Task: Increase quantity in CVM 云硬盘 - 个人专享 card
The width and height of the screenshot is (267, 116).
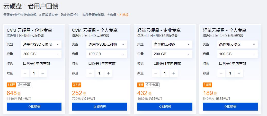Action: pos(108,73)
